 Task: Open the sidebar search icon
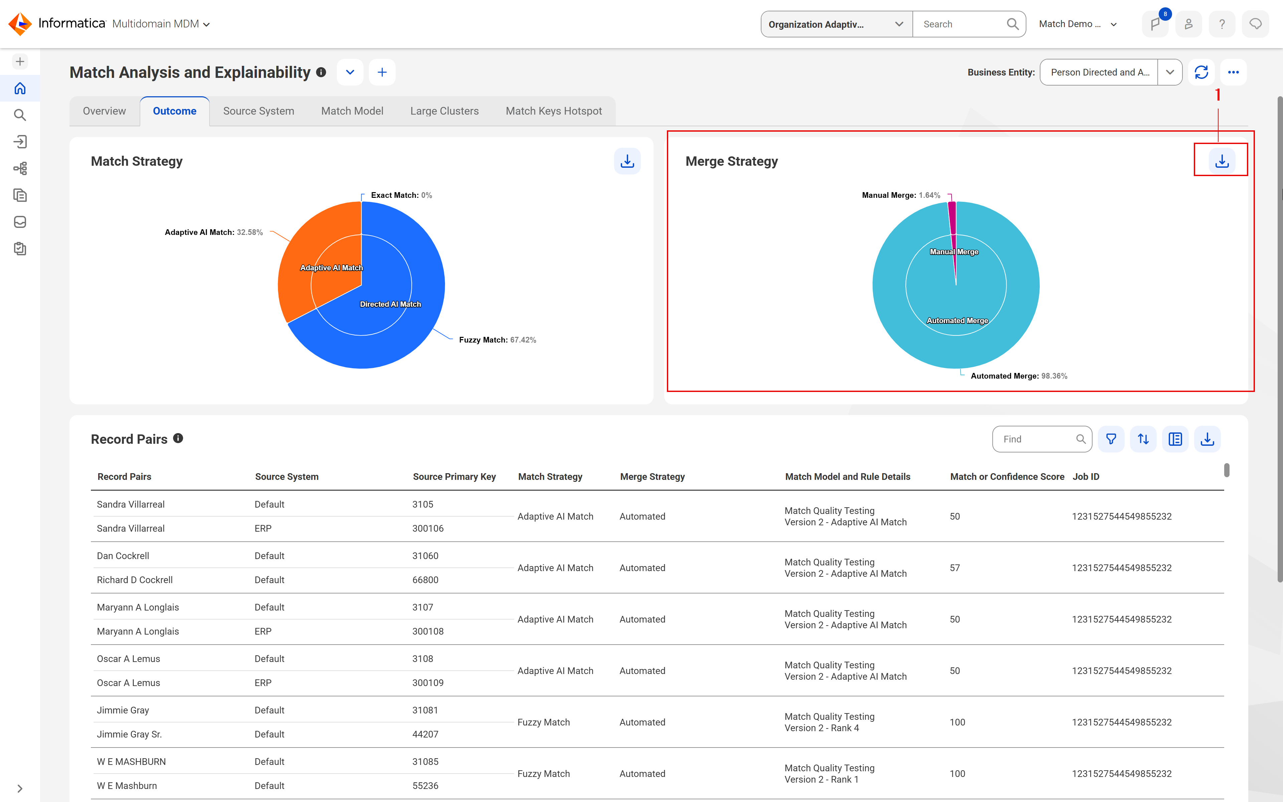tap(20, 115)
